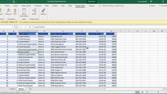Click the Share button
This screenshot has height=94, width=167.
(x=152, y=6)
